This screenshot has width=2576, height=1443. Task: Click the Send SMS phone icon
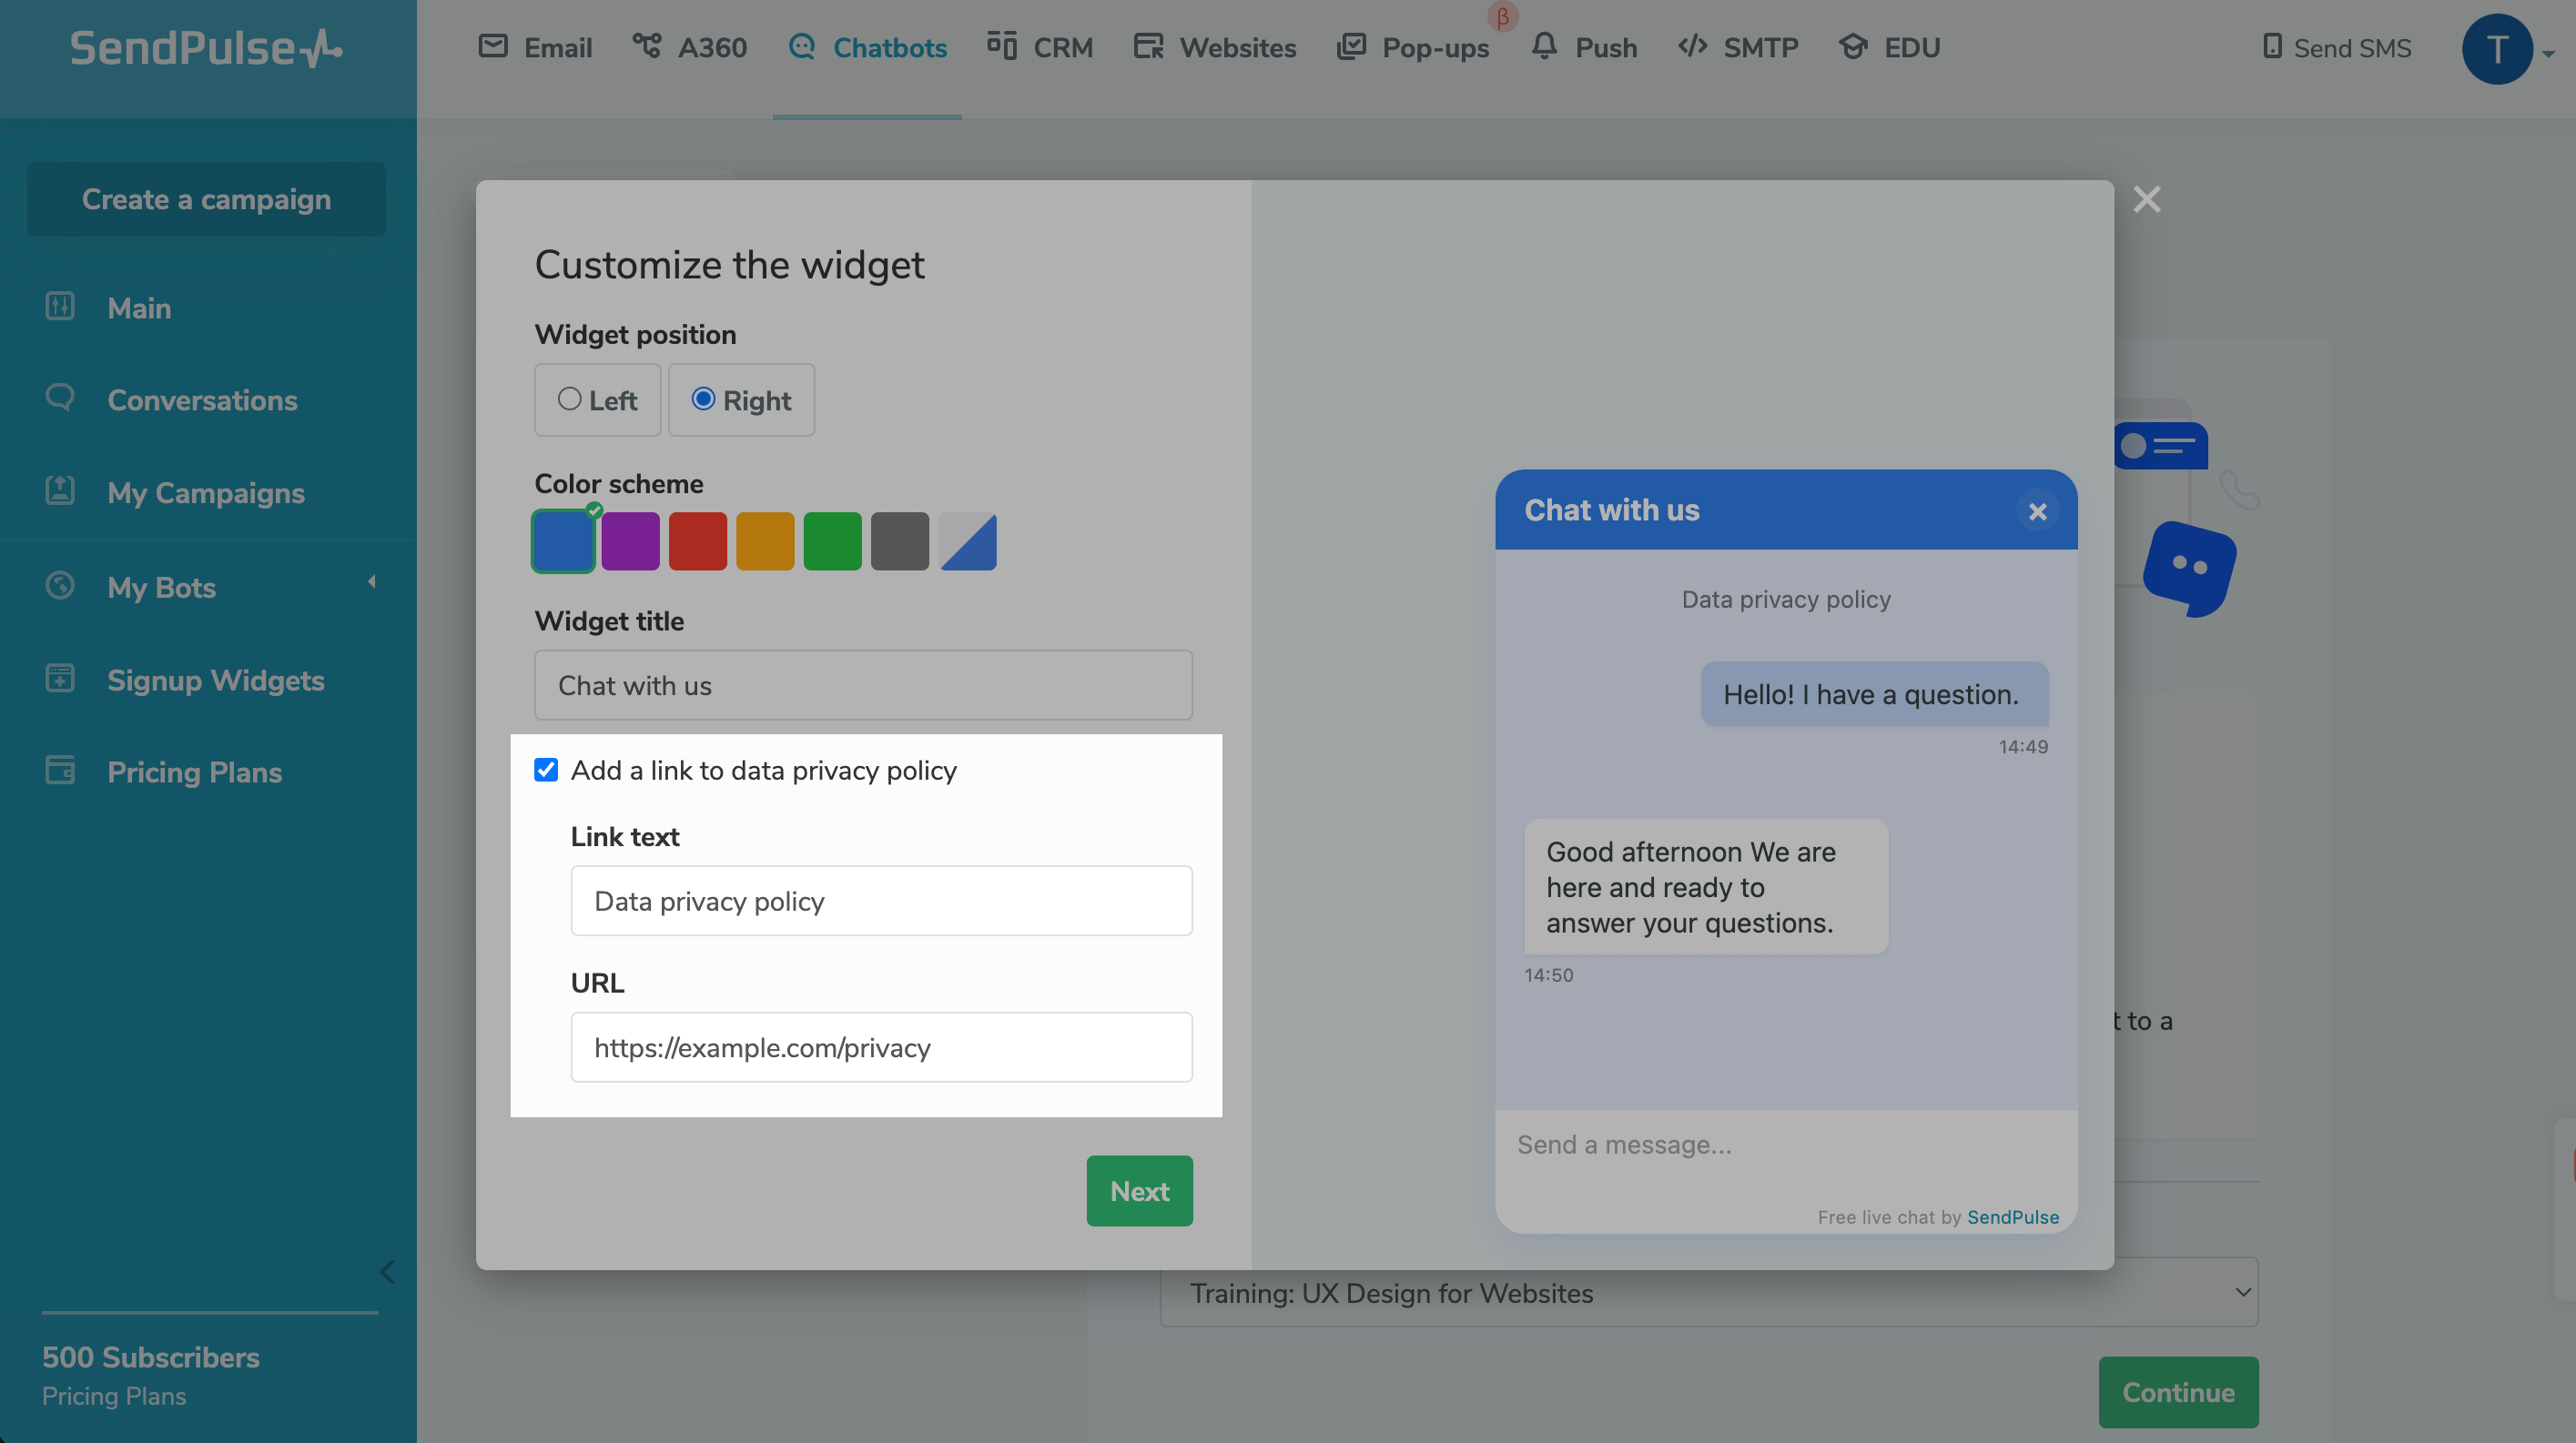2272,47
